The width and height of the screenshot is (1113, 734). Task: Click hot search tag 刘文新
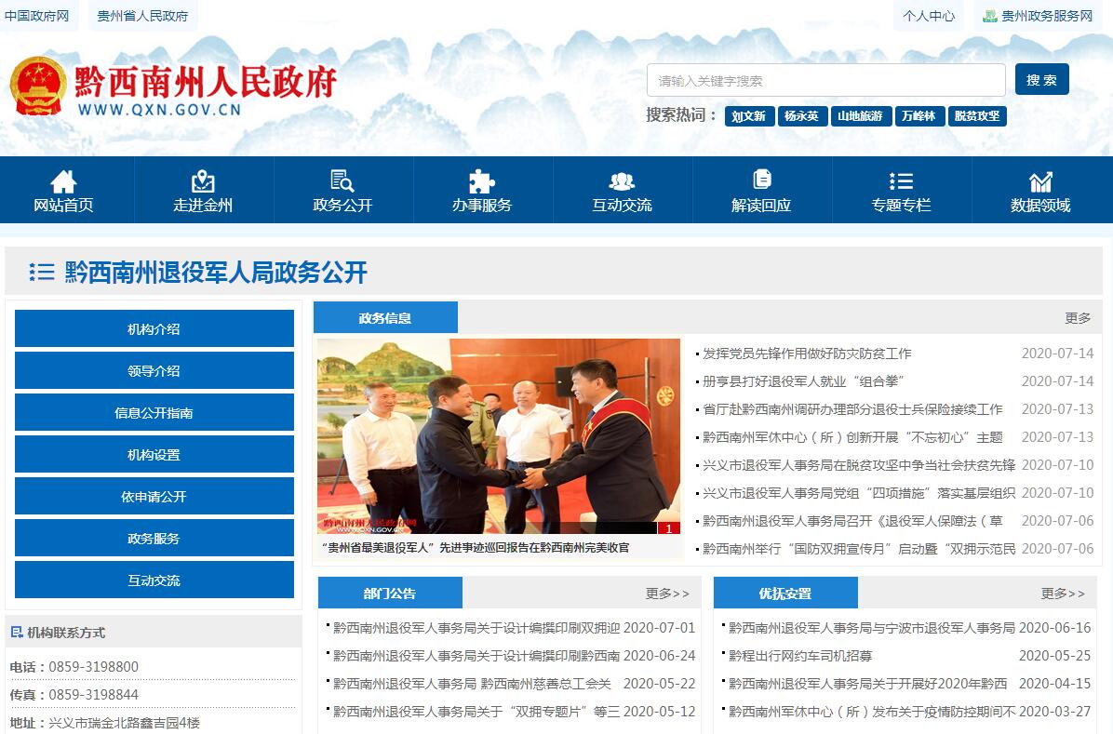[x=749, y=115]
